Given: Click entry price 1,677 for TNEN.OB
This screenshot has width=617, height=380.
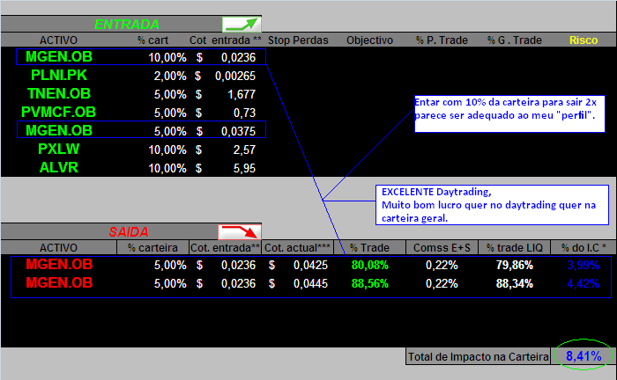Looking at the screenshot, I should pos(242,94).
